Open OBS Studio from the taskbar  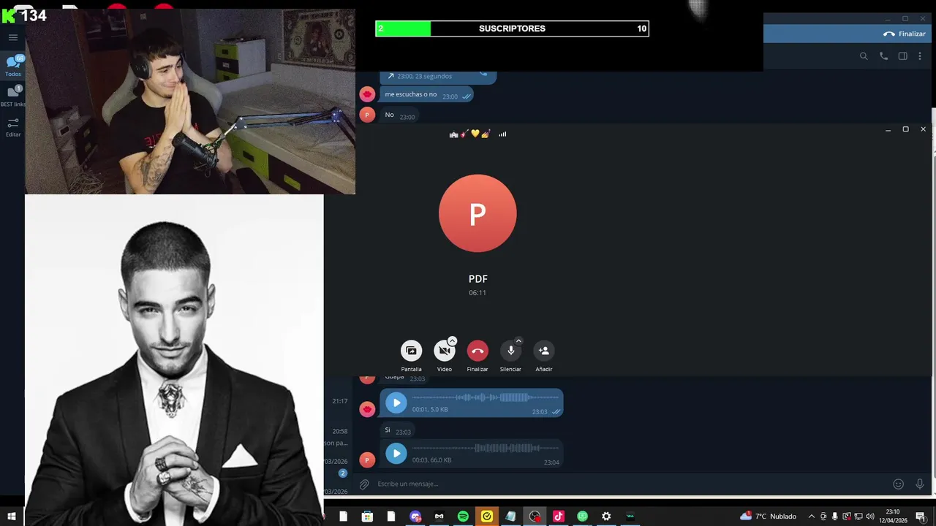point(535,517)
